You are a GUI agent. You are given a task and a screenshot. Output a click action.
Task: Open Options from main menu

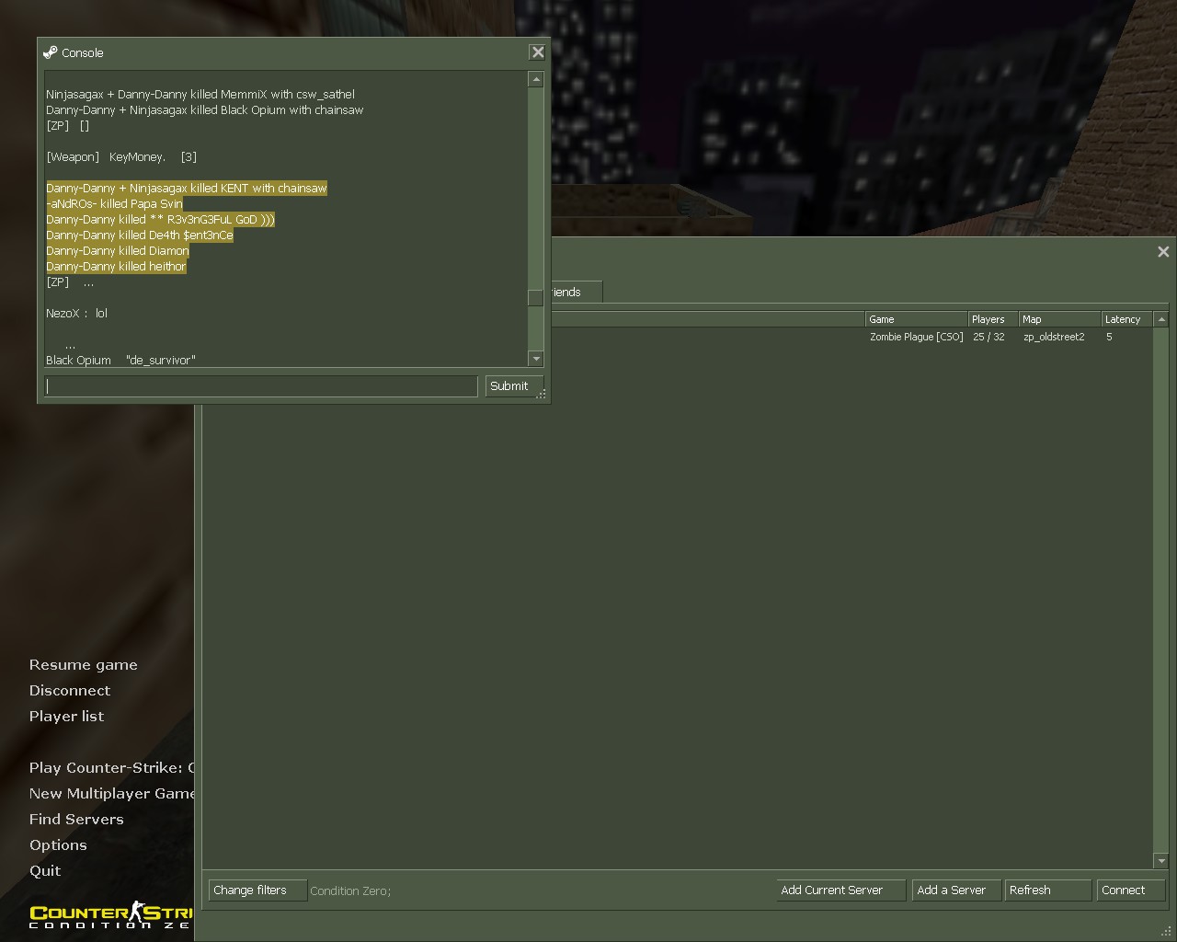click(58, 845)
